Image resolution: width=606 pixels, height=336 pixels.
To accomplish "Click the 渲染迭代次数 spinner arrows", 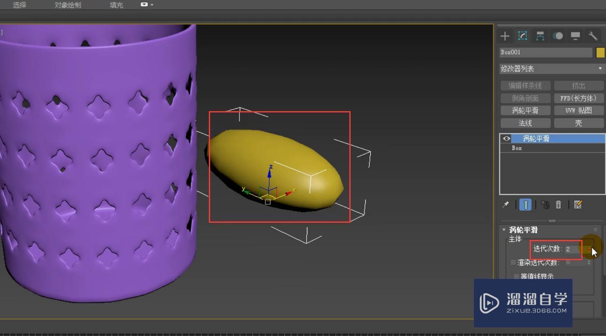I will click(x=589, y=262).
